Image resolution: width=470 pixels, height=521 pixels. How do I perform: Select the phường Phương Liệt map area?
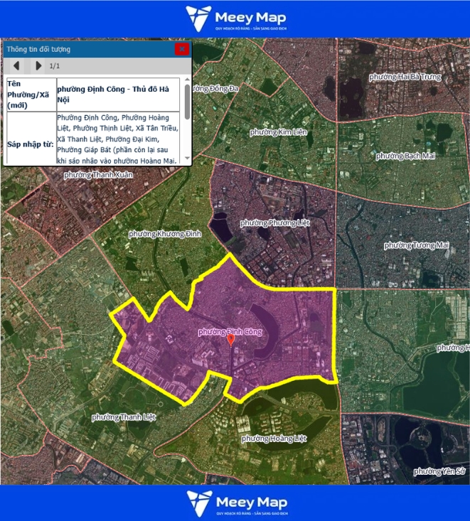pyautogui.click(x=274, y=222)
